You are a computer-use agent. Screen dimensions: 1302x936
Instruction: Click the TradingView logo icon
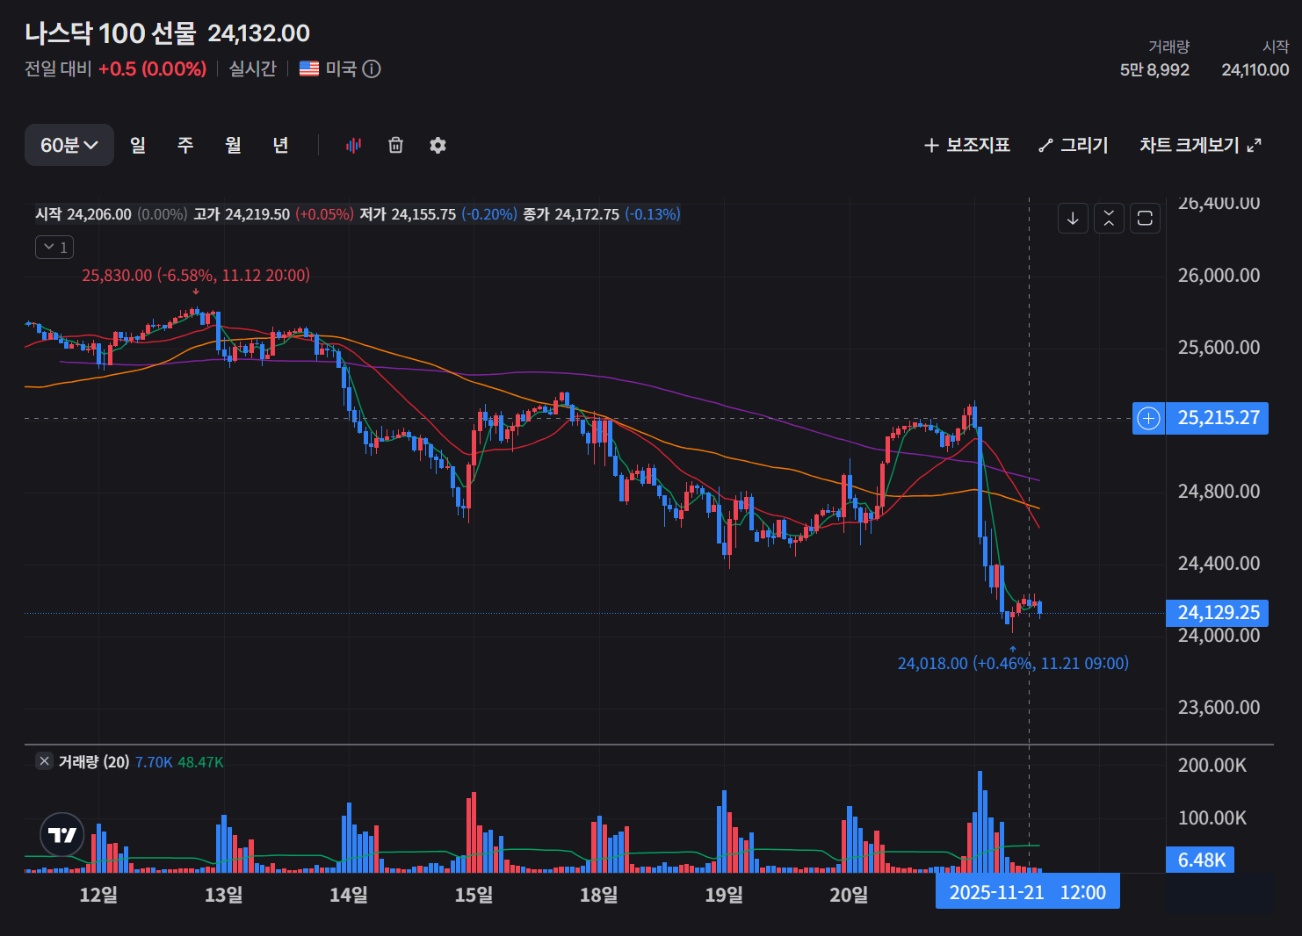62,834
